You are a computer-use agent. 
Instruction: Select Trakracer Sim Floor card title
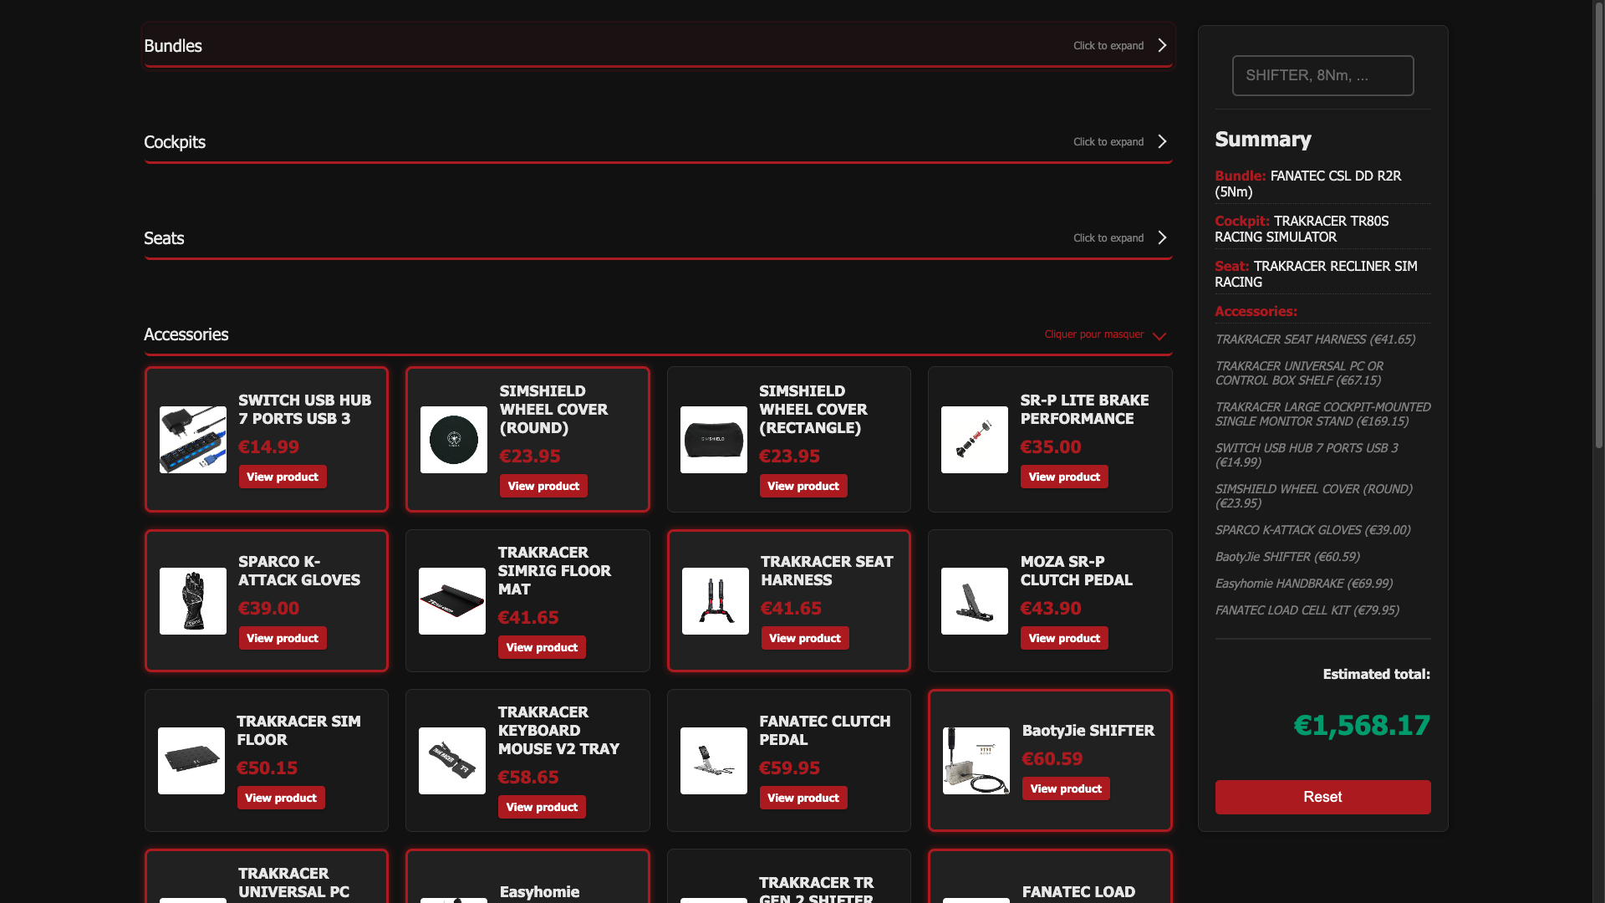[x=298, y=731]
